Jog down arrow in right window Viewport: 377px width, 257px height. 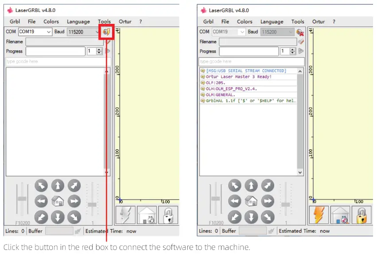[251, 217]
